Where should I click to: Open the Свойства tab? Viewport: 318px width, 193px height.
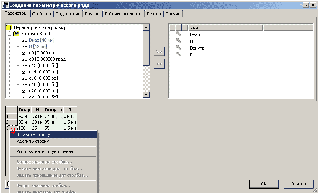tap(41, 14)
